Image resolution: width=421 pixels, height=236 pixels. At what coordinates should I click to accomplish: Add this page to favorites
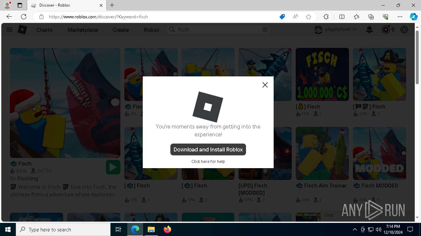pyautogui.click(x=309, y=17)
